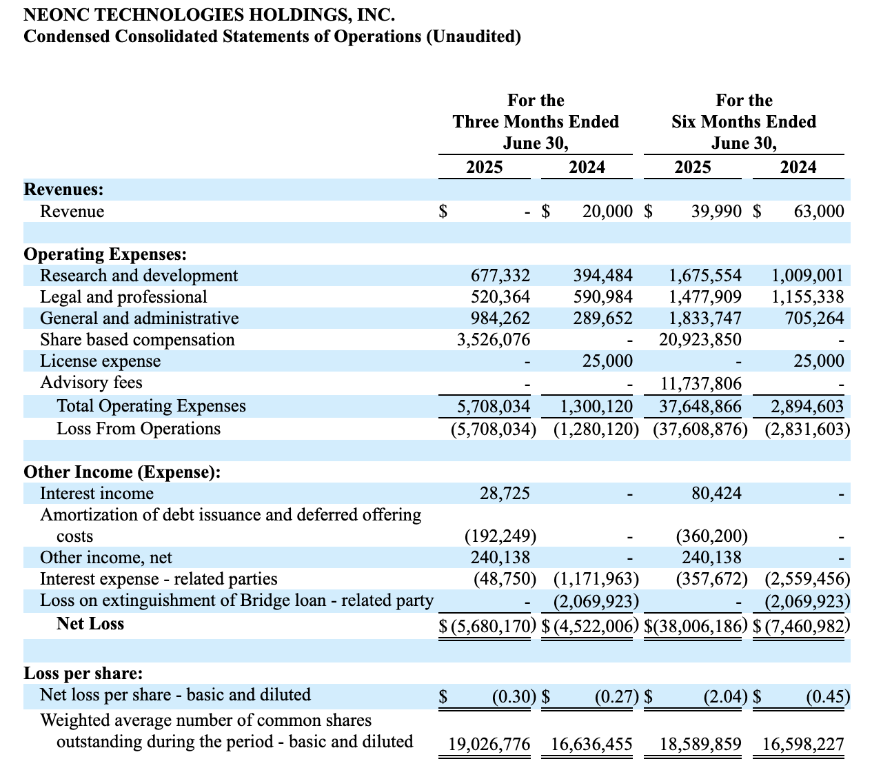Click the 2024 column header under Six Months
This screenshot has width=892, height=779.
pos(800,167)
